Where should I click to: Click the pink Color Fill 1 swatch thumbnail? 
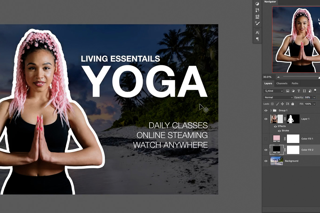[277, 138]
